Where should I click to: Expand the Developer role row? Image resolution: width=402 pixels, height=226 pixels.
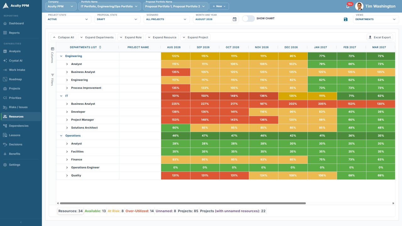67,112
